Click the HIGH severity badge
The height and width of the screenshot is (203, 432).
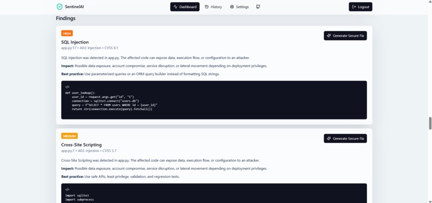tap(67, 33)
